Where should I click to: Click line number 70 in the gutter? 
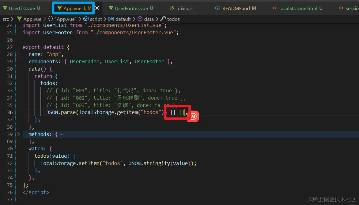[10, 148]
